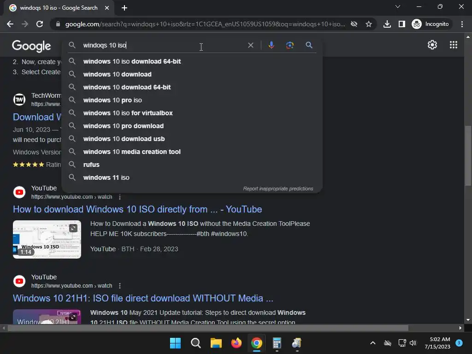
Task: Open a new tab with plus button
Action: point(124,8)
